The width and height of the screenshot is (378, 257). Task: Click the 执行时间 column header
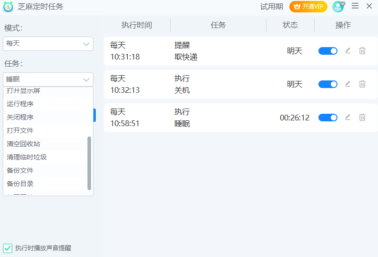pos(137,25)
